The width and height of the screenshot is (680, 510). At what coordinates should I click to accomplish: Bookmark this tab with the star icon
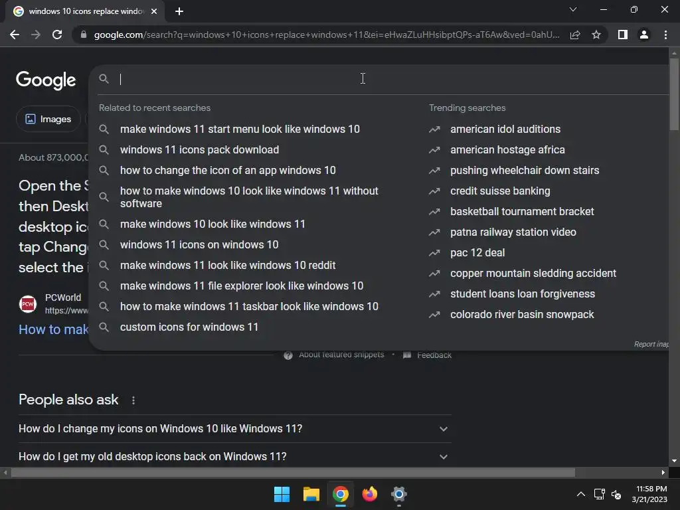pyautogui.click(x=596, y=35)
